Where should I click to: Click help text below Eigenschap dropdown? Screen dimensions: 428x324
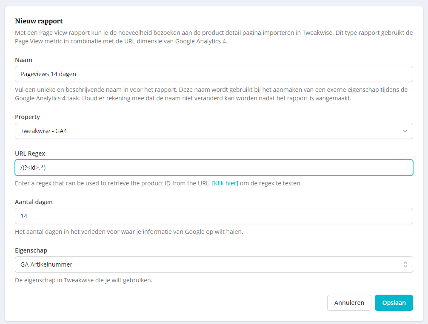click(x=83, y=280)
